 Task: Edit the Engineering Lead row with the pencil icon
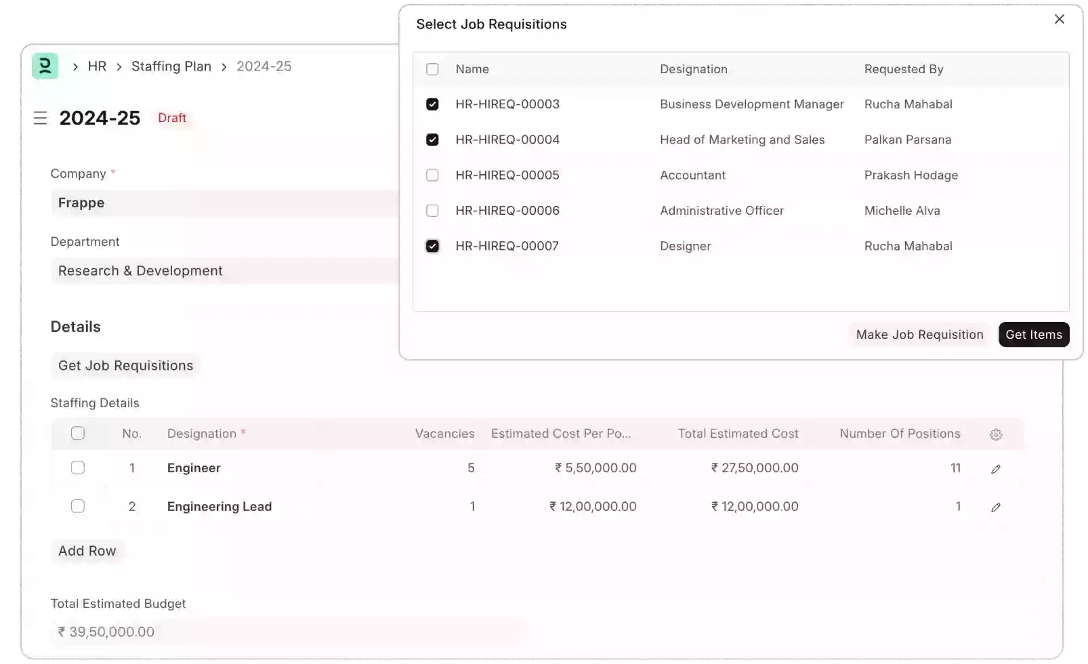996,506
